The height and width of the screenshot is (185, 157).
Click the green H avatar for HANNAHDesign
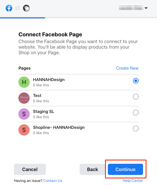coord(24,82)
